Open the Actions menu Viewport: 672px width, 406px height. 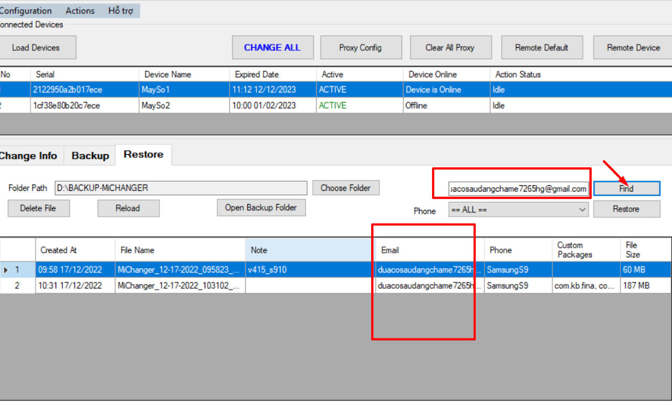click(x=80, y=10)
